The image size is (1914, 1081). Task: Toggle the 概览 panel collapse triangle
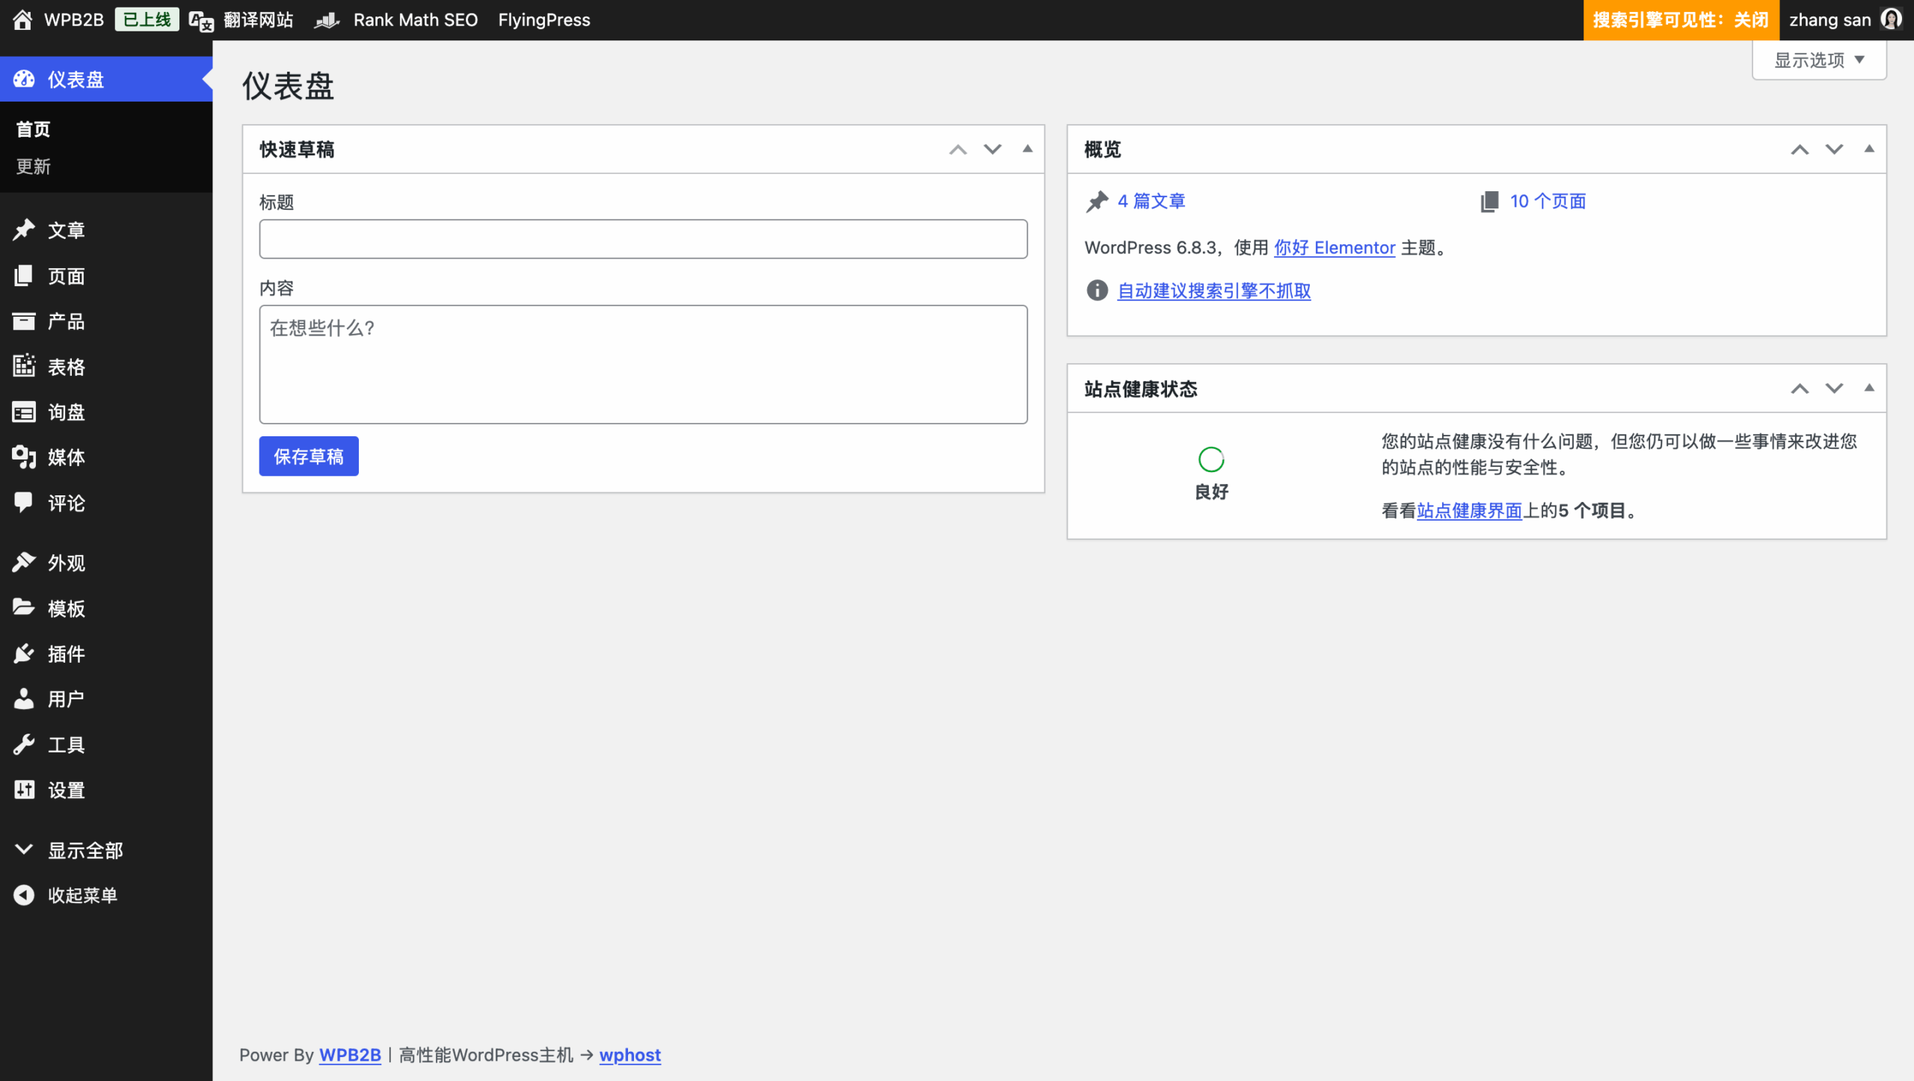tap(1868, 149)
